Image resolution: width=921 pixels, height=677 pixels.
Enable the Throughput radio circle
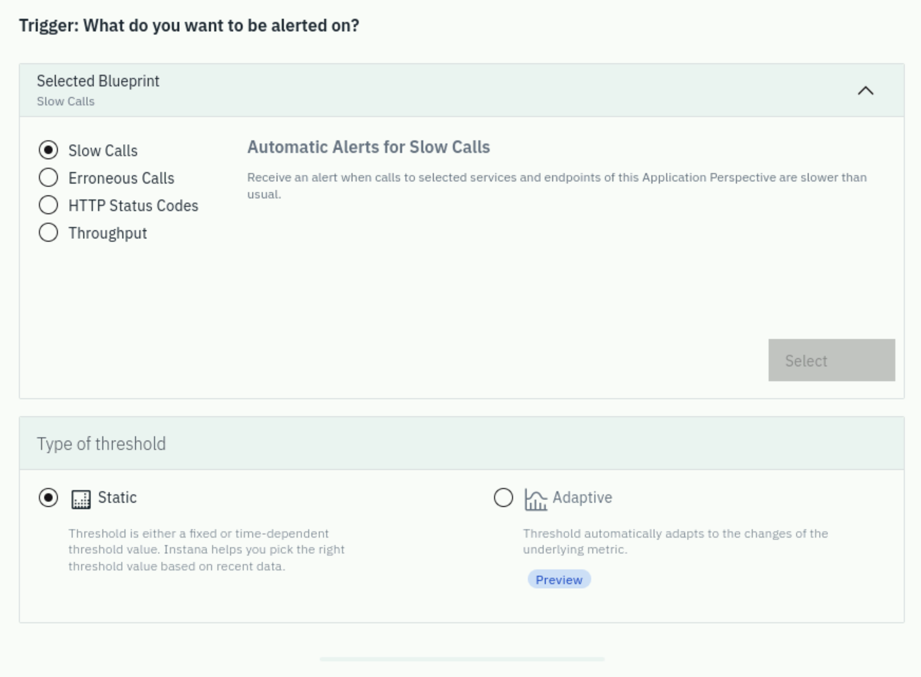(48, 233)
